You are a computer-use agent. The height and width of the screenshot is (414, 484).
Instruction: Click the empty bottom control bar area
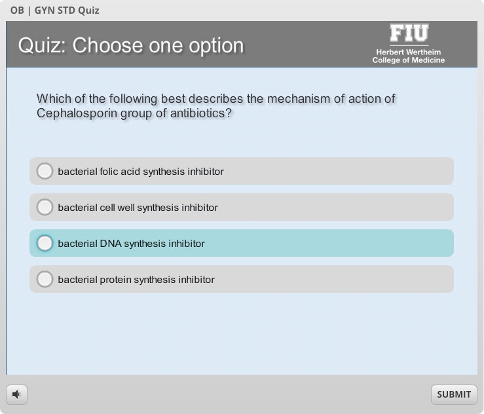coord(229,394)
